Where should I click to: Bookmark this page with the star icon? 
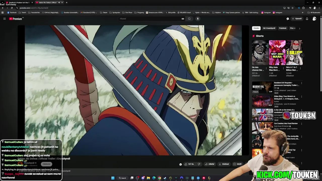(292, 8)
